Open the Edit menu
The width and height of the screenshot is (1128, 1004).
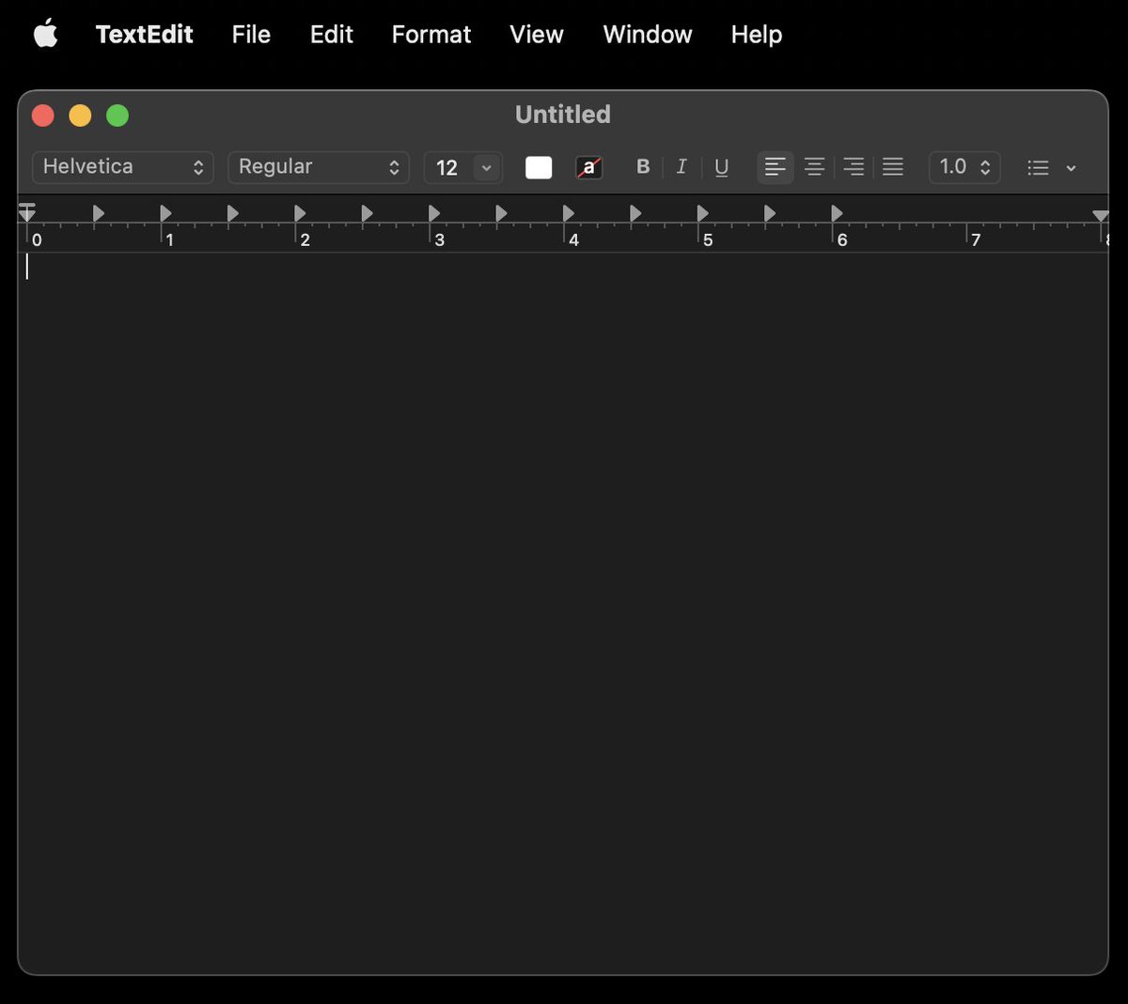332,35
